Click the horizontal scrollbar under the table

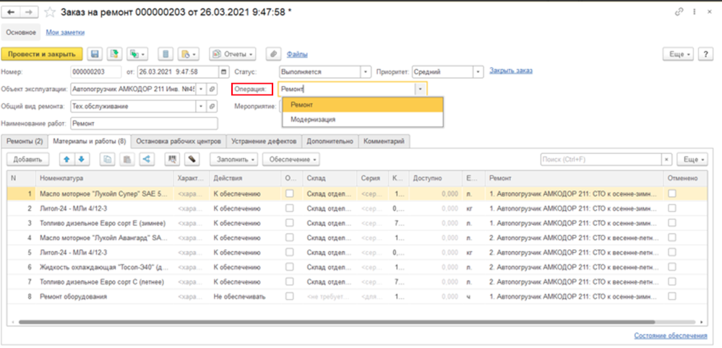tap(336, 322)
